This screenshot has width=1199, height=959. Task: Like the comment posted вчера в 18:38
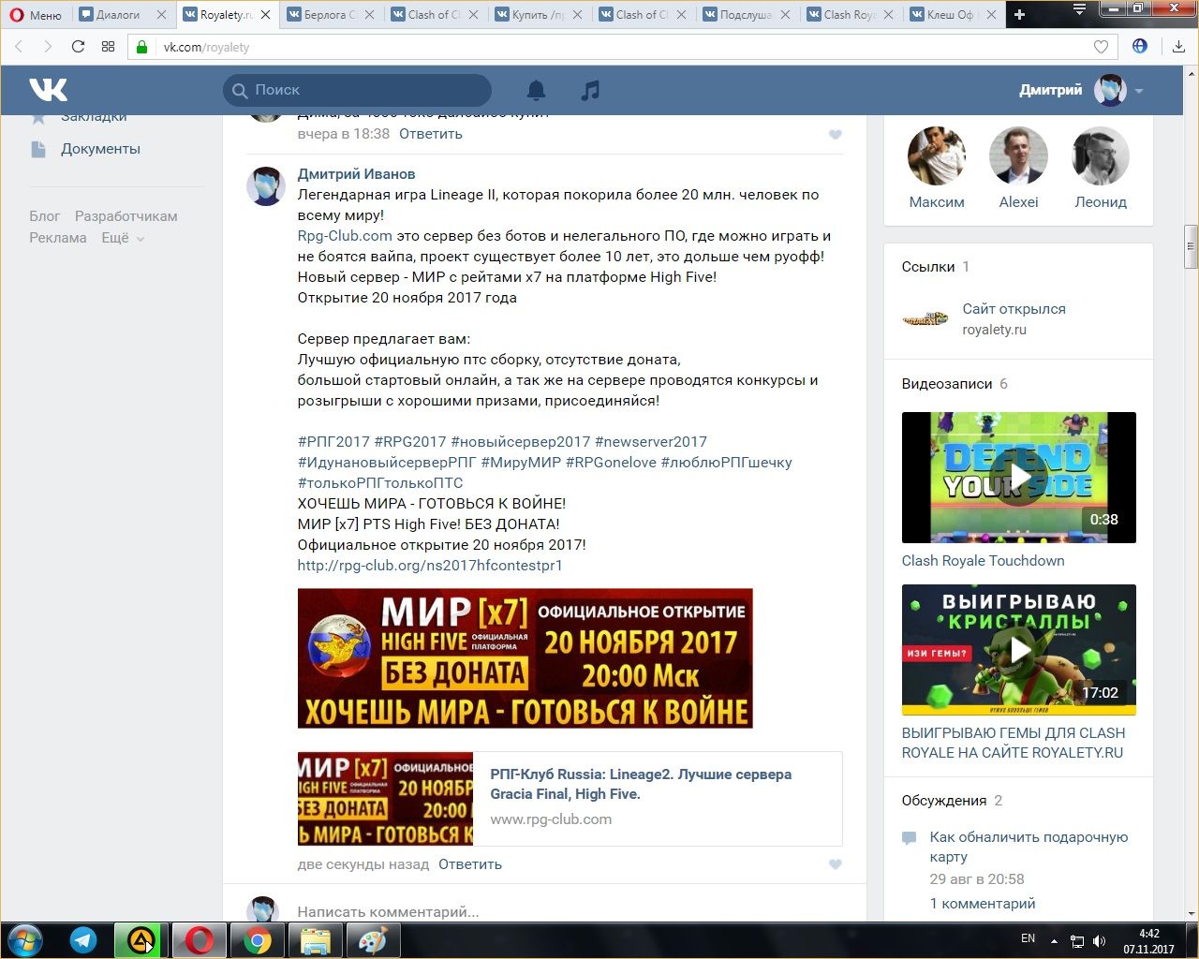836,135
